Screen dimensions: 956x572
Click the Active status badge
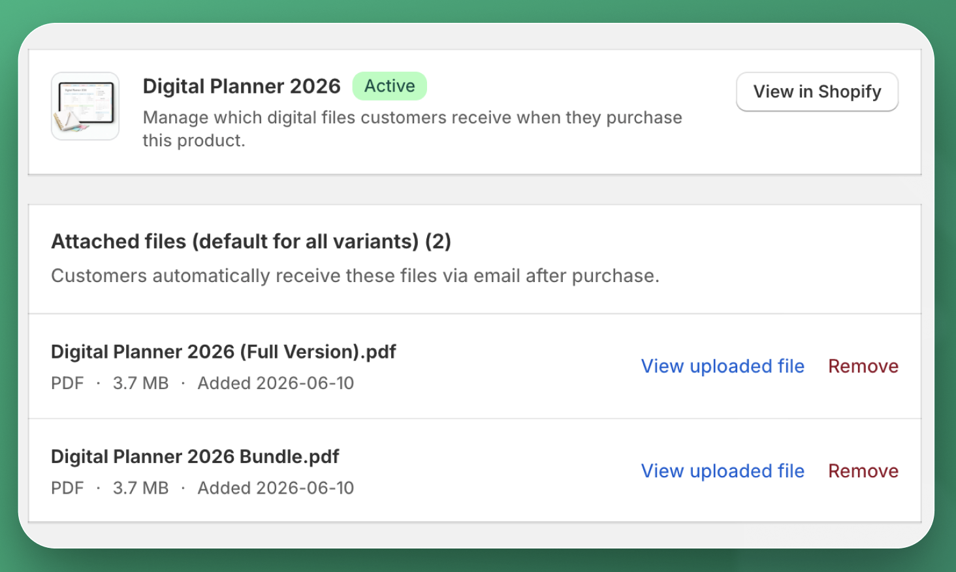(389, 86)
